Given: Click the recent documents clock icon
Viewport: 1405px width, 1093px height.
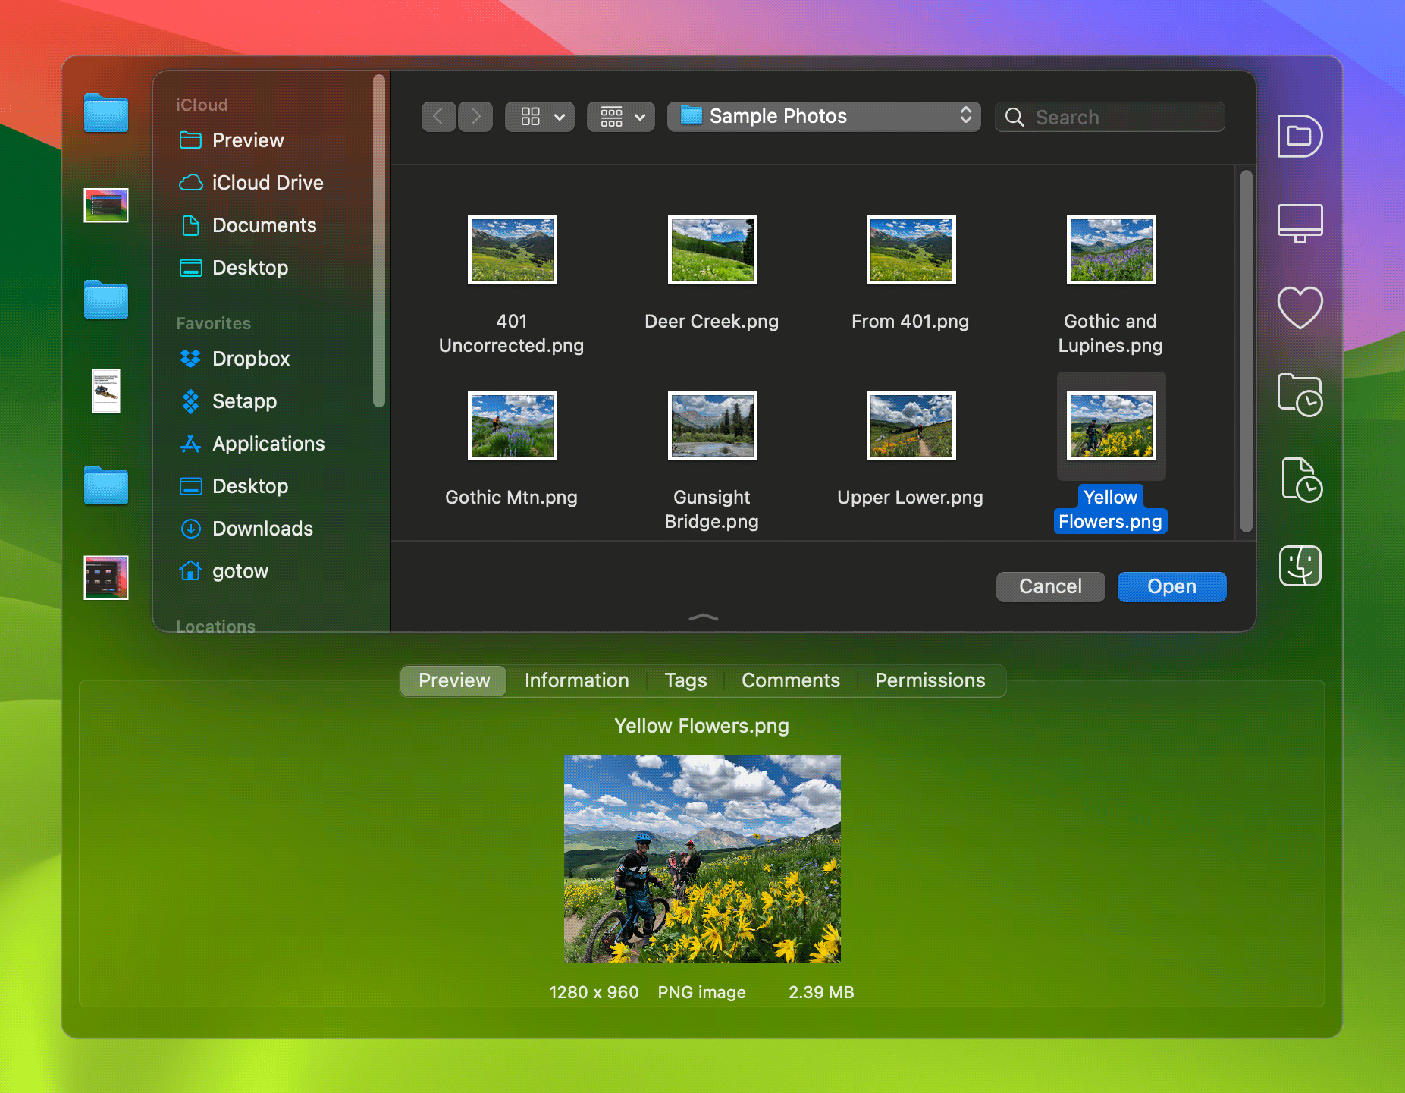Looking at the screenshot, I should point(1301,480).
